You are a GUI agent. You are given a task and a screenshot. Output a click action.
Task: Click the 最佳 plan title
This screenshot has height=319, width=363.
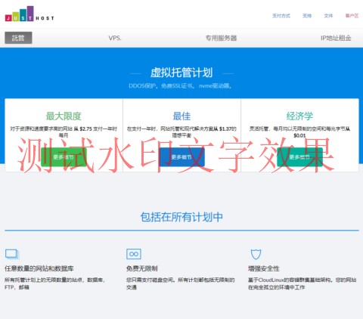tap(181, 116)
